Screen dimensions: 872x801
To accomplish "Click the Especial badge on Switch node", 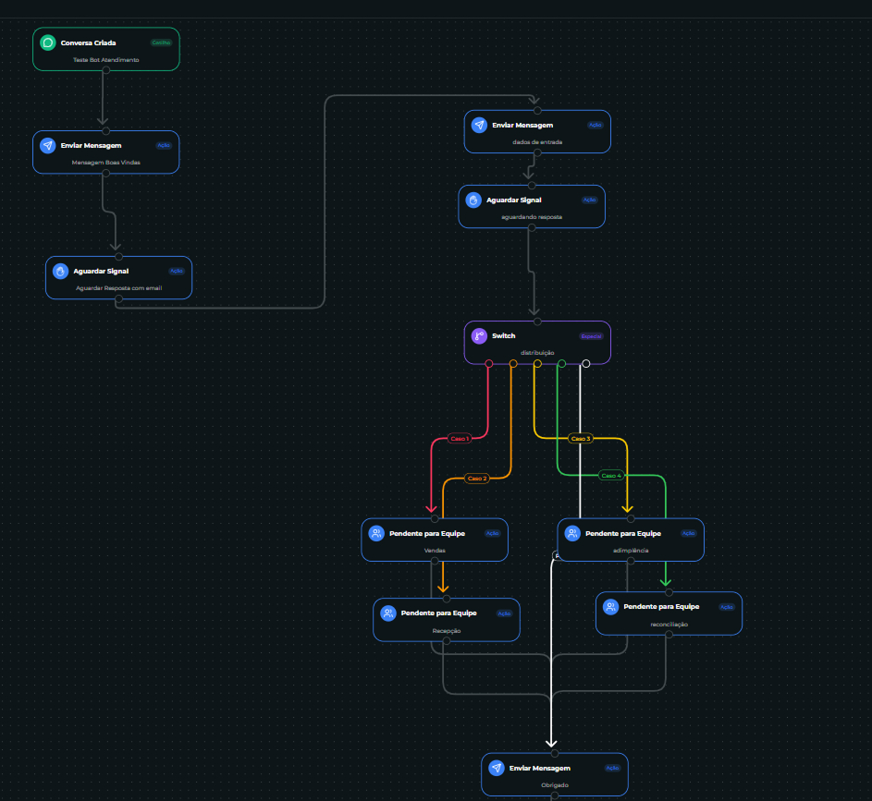I will click(x=591, y=336).
